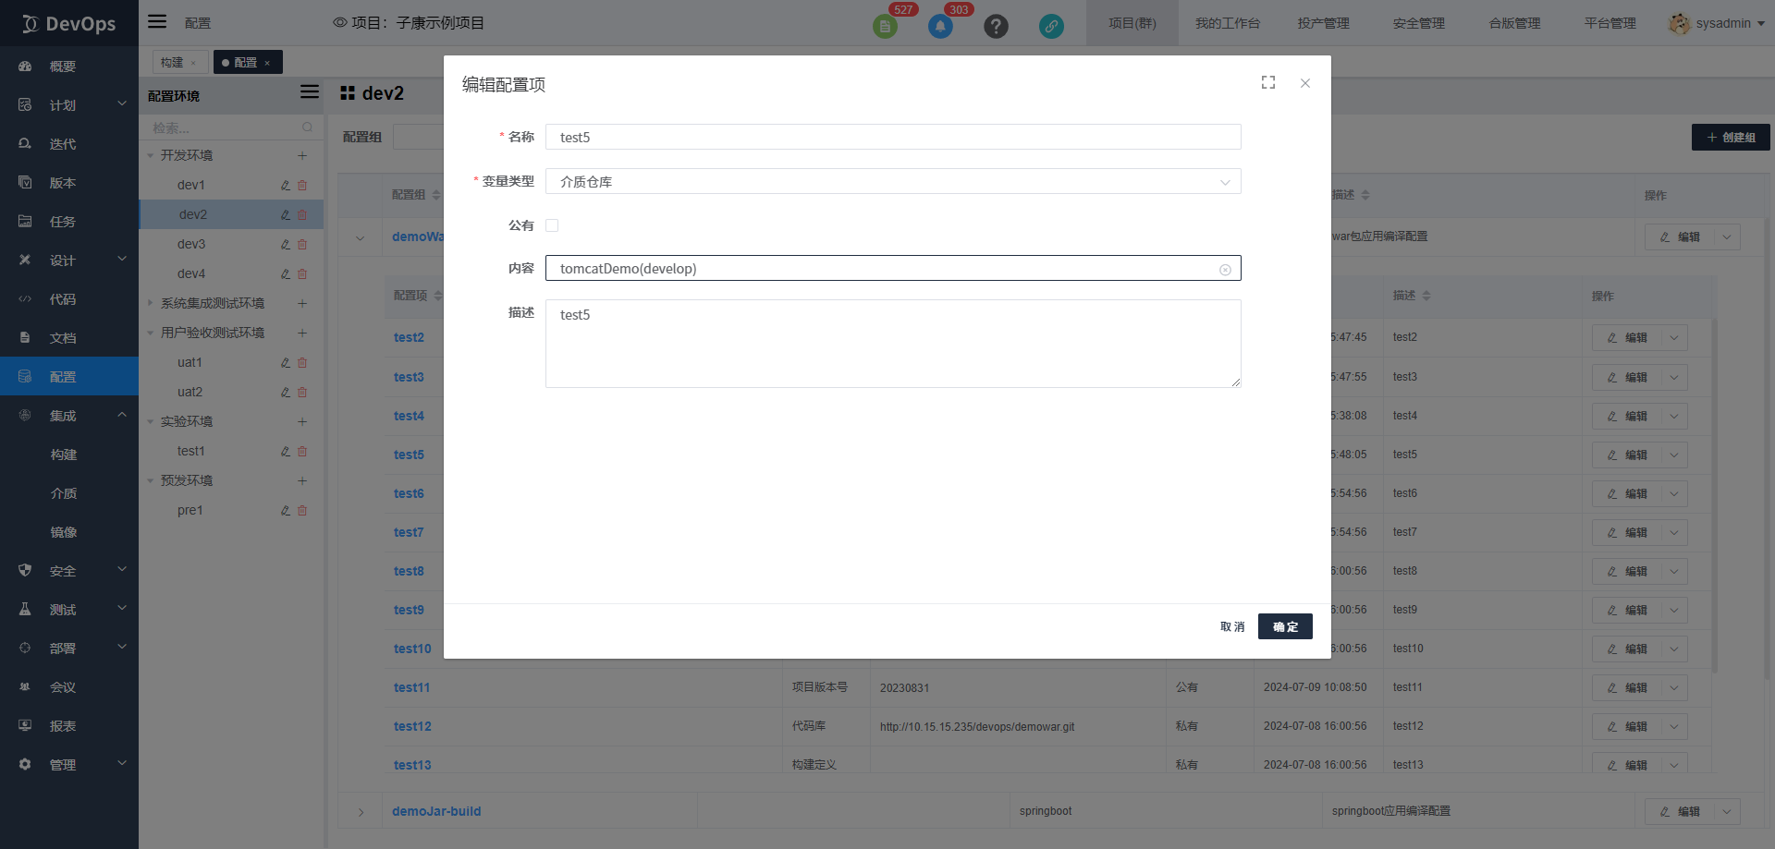1775x849 pixels.
Task: Enable the 公有 checkbox
Action: 552,225
